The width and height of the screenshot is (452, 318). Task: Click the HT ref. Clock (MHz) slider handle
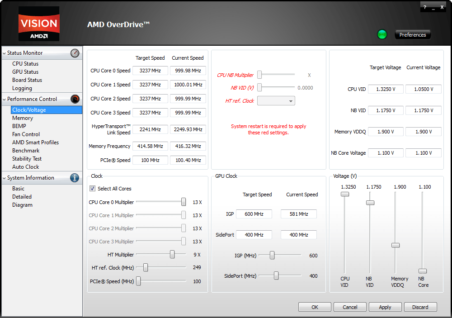pos(146,267)
